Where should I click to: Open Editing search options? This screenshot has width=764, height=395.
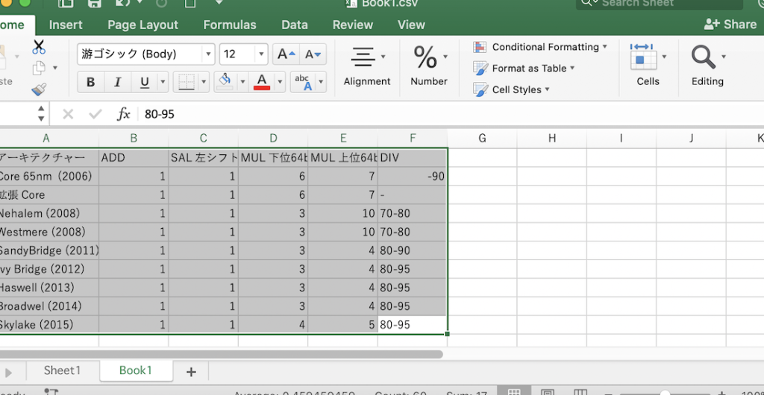point(707,65)
